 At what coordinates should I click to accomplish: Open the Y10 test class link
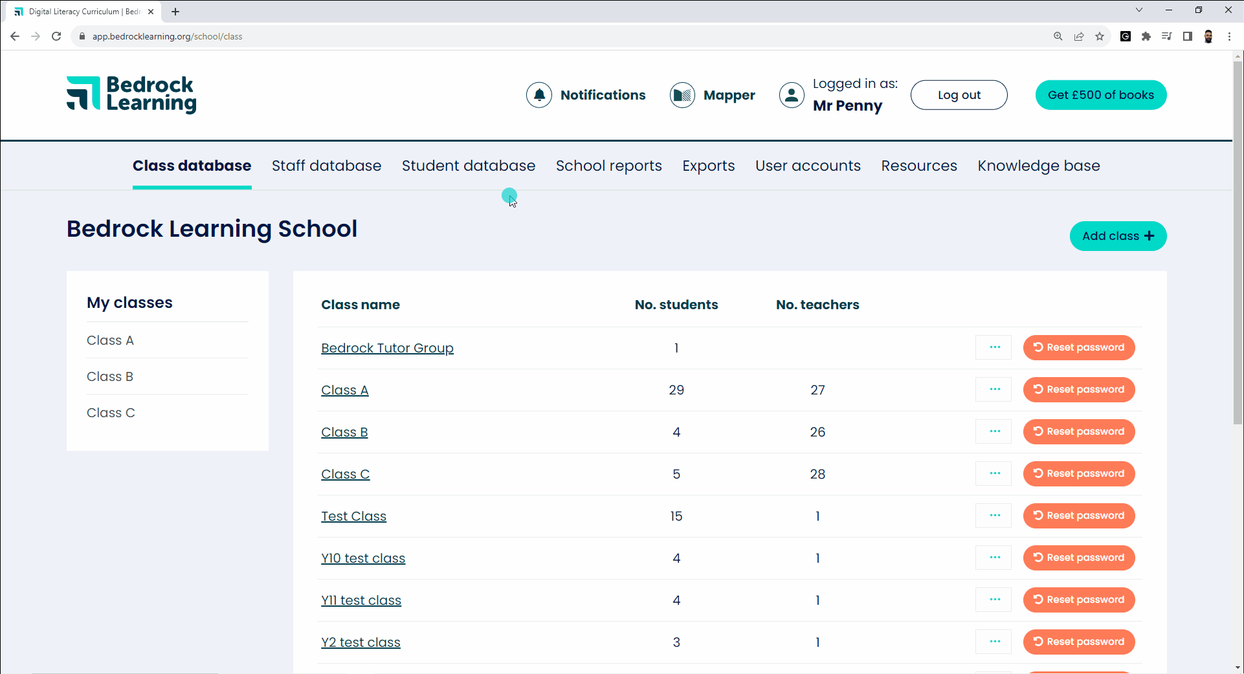click(x=363, y=558)
